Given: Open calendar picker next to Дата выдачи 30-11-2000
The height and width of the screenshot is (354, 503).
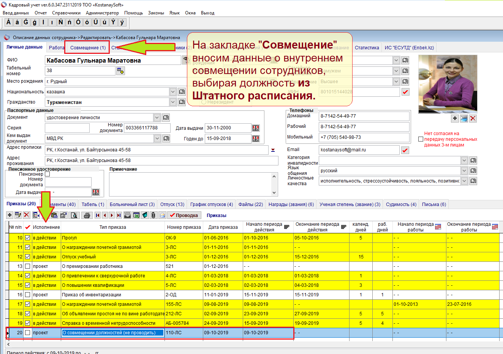Looking at the screenshot, I should pos(256,128).
